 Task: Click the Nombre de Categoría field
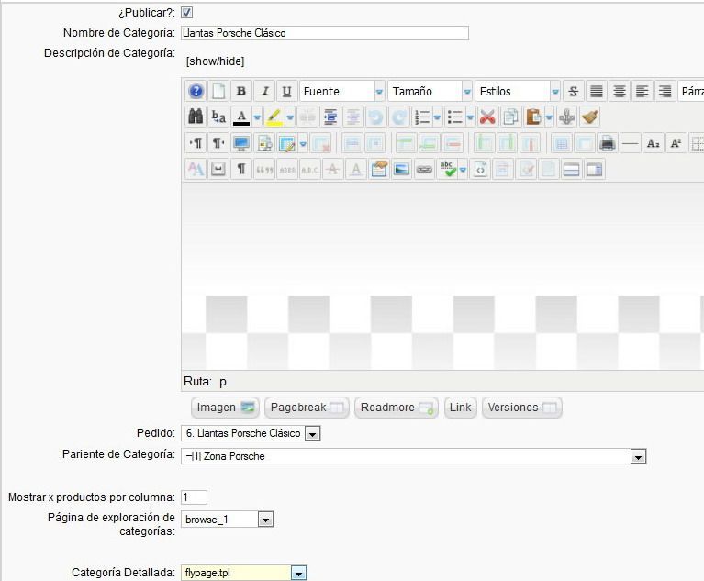coord(325,33)
